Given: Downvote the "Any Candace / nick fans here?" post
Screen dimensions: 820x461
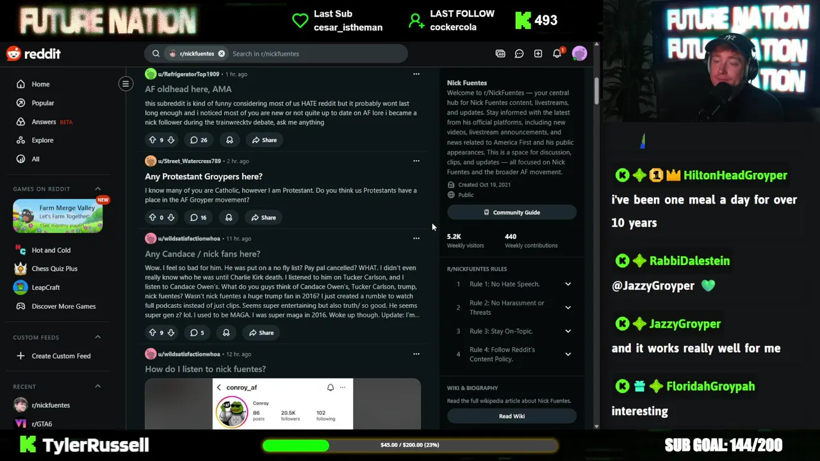Looking at the screenshot, I should coord(171,332).
